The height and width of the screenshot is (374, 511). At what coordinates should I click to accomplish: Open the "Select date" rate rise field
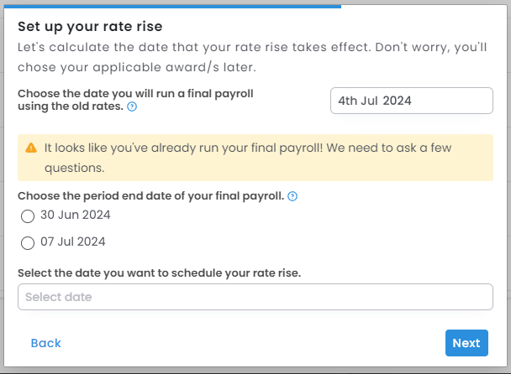(255, 297)
